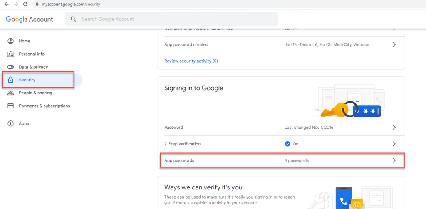The height and width of the screenshot is (209, 426).
Task: Click the Personal info card icon
Action: [x=11, y=54]
